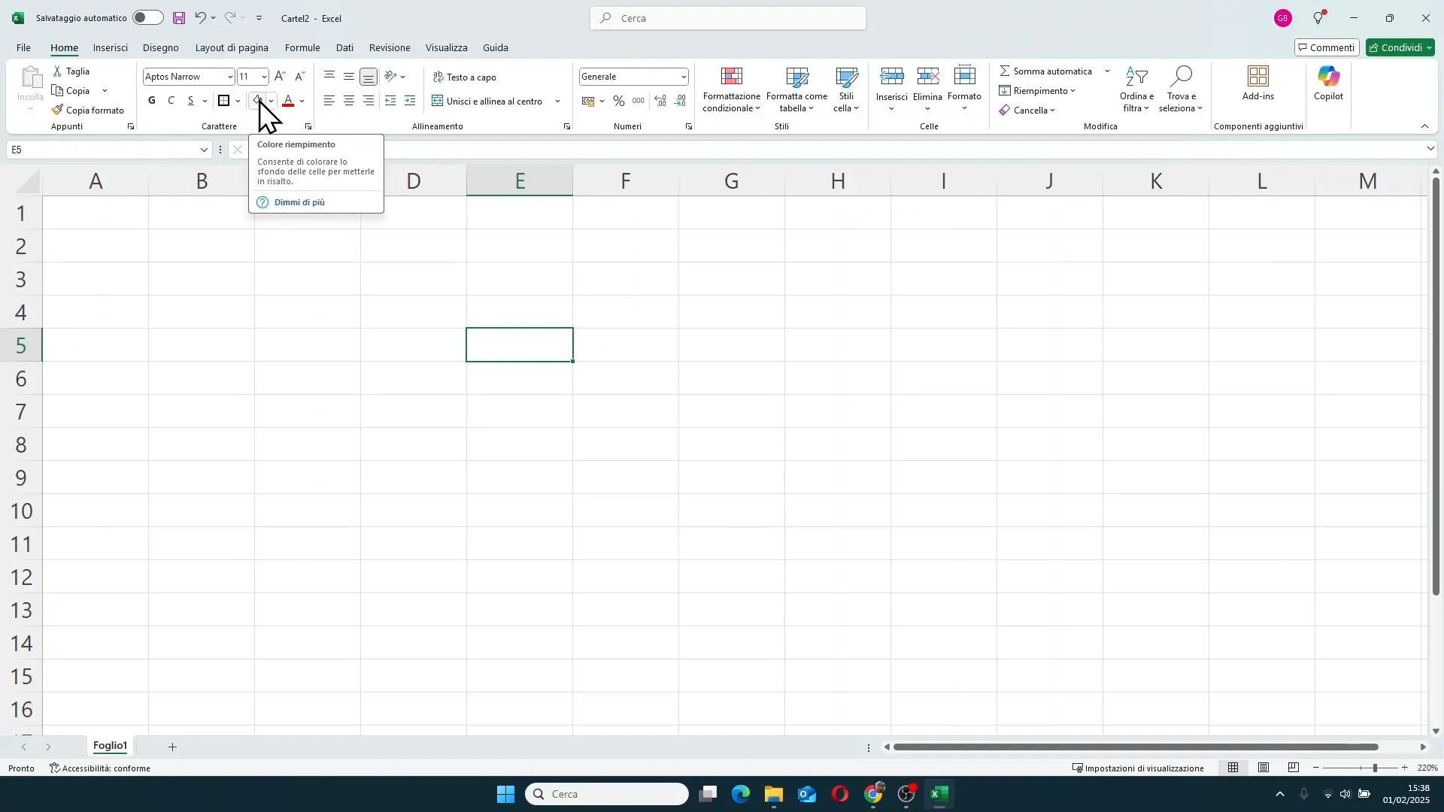Viewport: 1444px width, 812px height.
Task: Click the Copia formato painter
Action: click(x=88, y=111)
